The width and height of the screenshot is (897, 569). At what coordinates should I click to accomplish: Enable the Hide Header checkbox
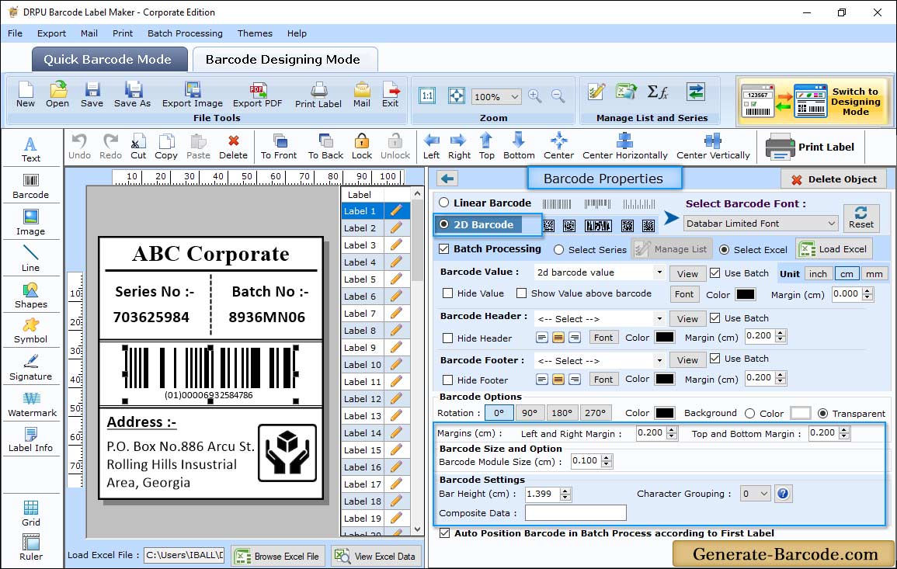448,338
